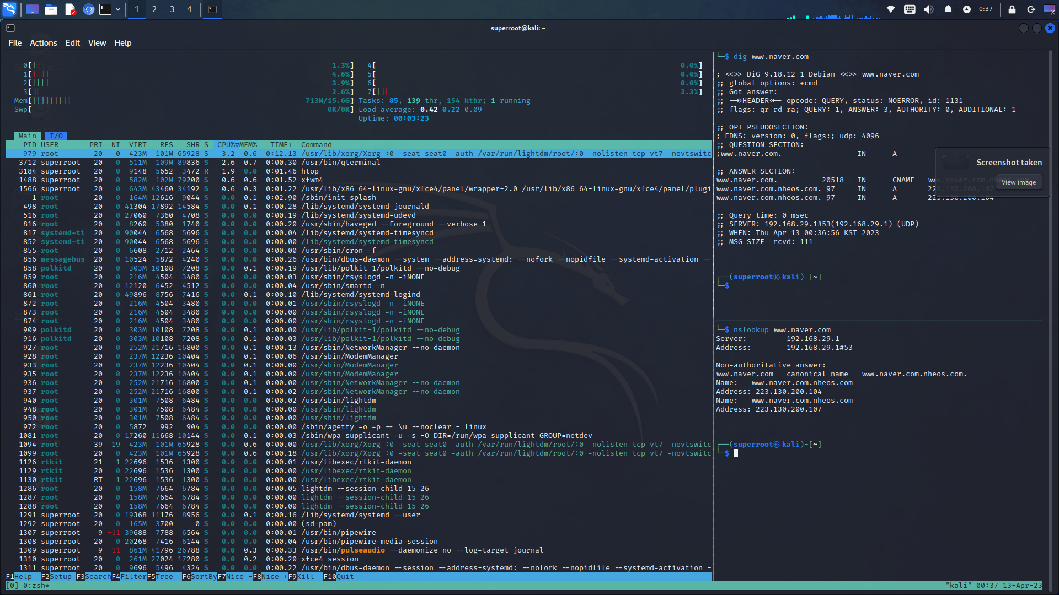
Task: Open the volume control in the tray
Action: [929, 9]
